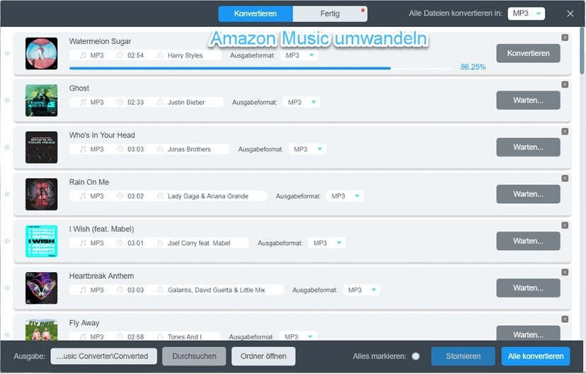This screenshot has width=586, height=374.
Task: Remove Ghost track via its X icon
Action: [565, 84]
